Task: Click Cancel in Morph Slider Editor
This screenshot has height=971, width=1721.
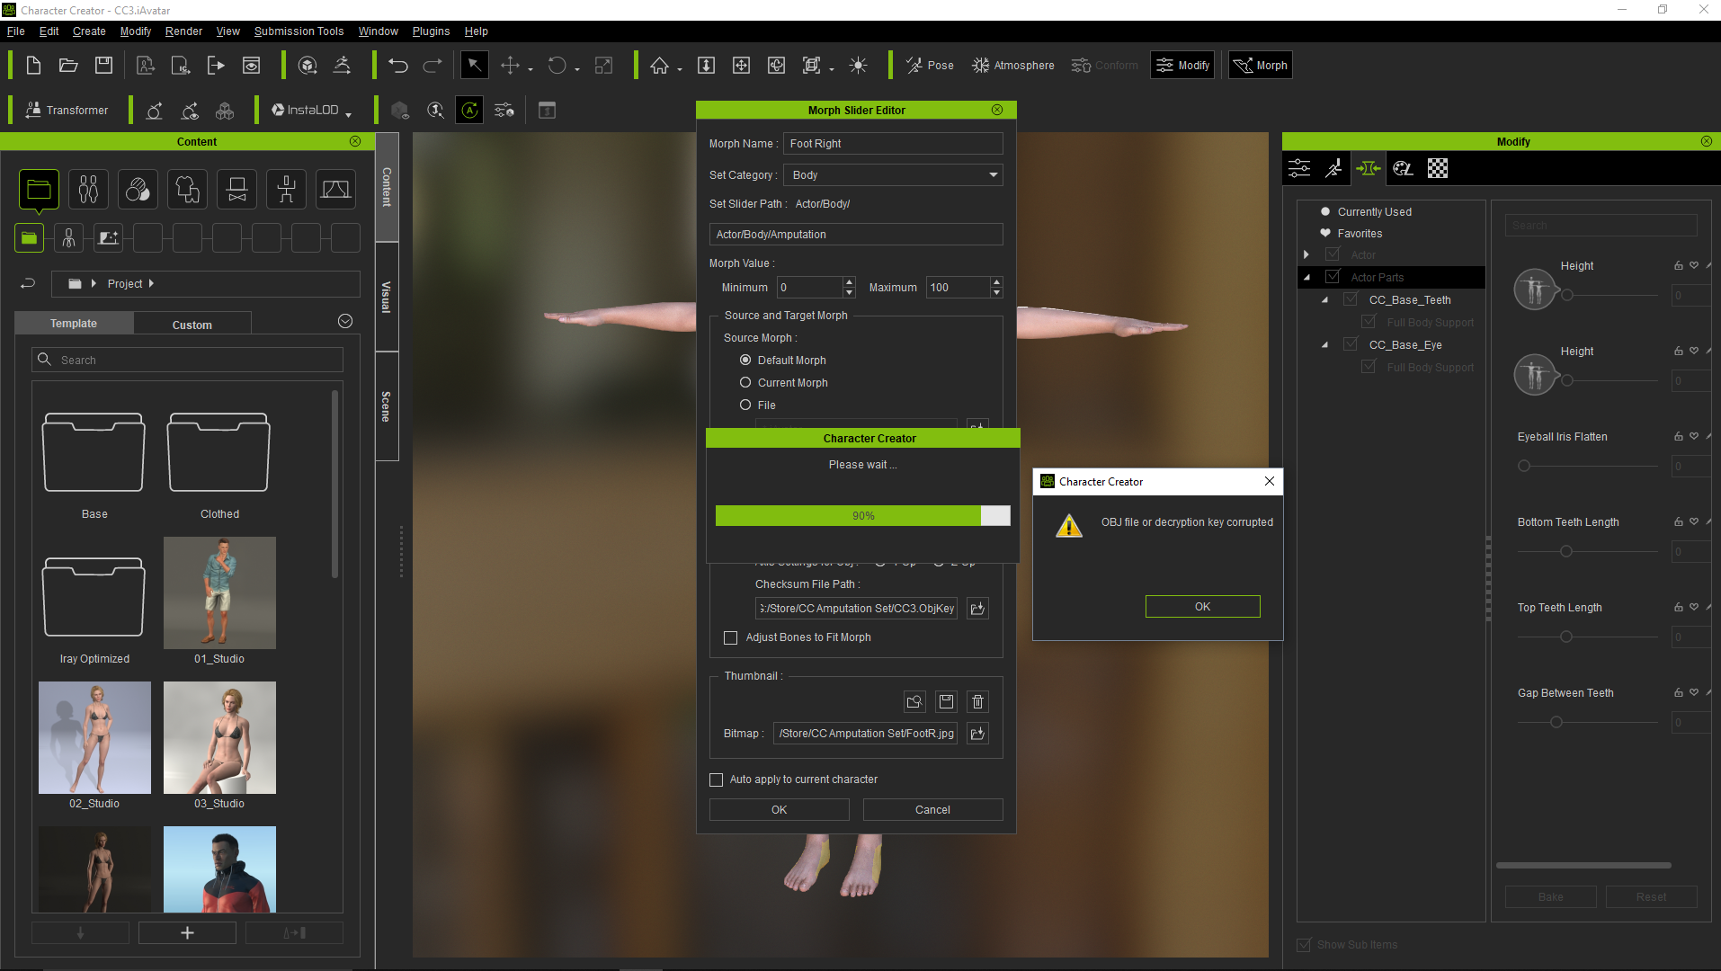Action: (x=932, y=810)
